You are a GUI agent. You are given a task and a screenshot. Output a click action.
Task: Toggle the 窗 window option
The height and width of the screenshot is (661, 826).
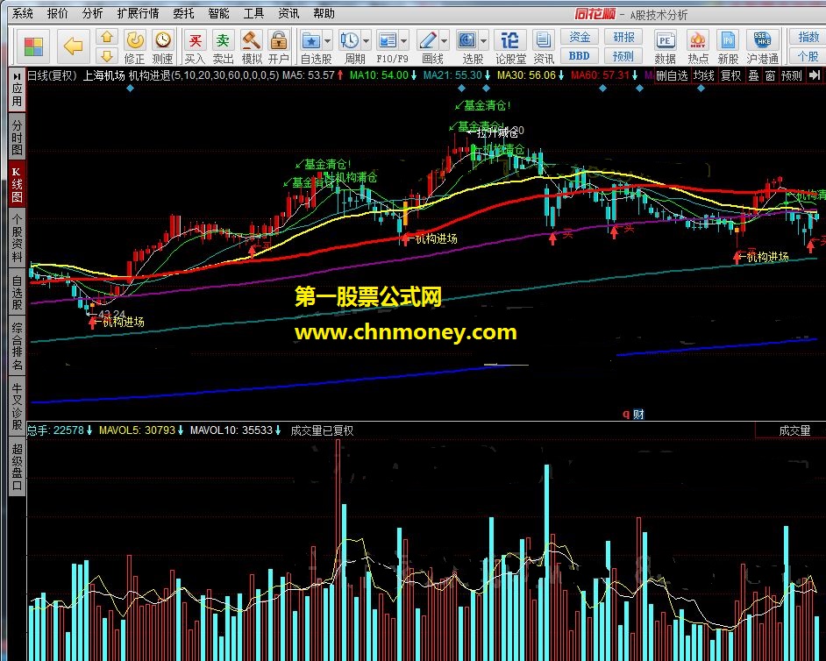(770, 76)
